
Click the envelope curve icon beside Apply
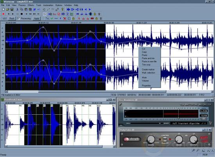47,18
